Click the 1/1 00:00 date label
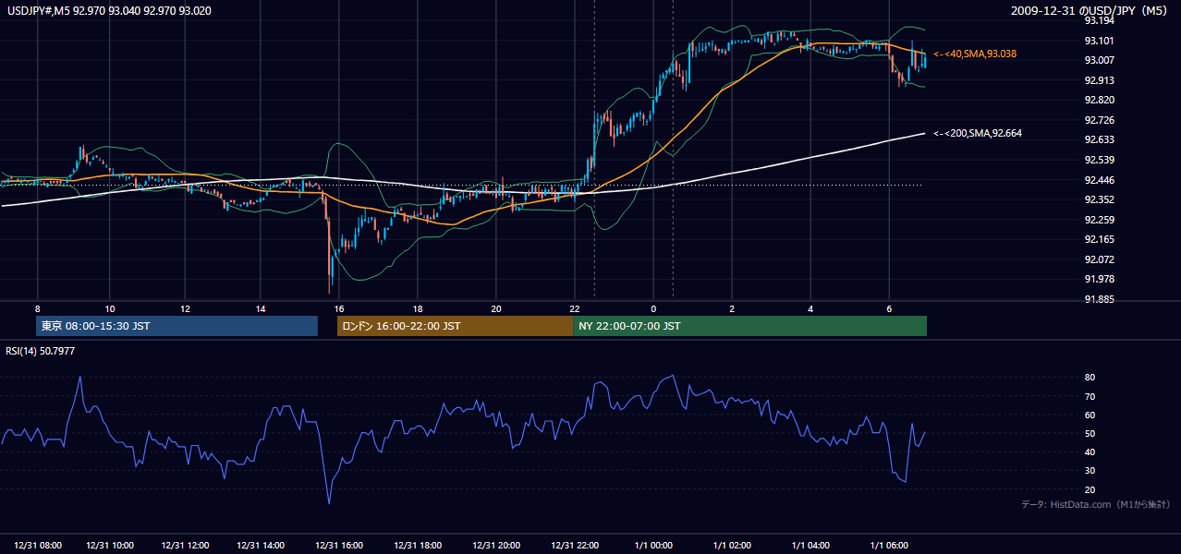Image resolution: width=1181 pixels, height=554 pixels. click(653, 545)
